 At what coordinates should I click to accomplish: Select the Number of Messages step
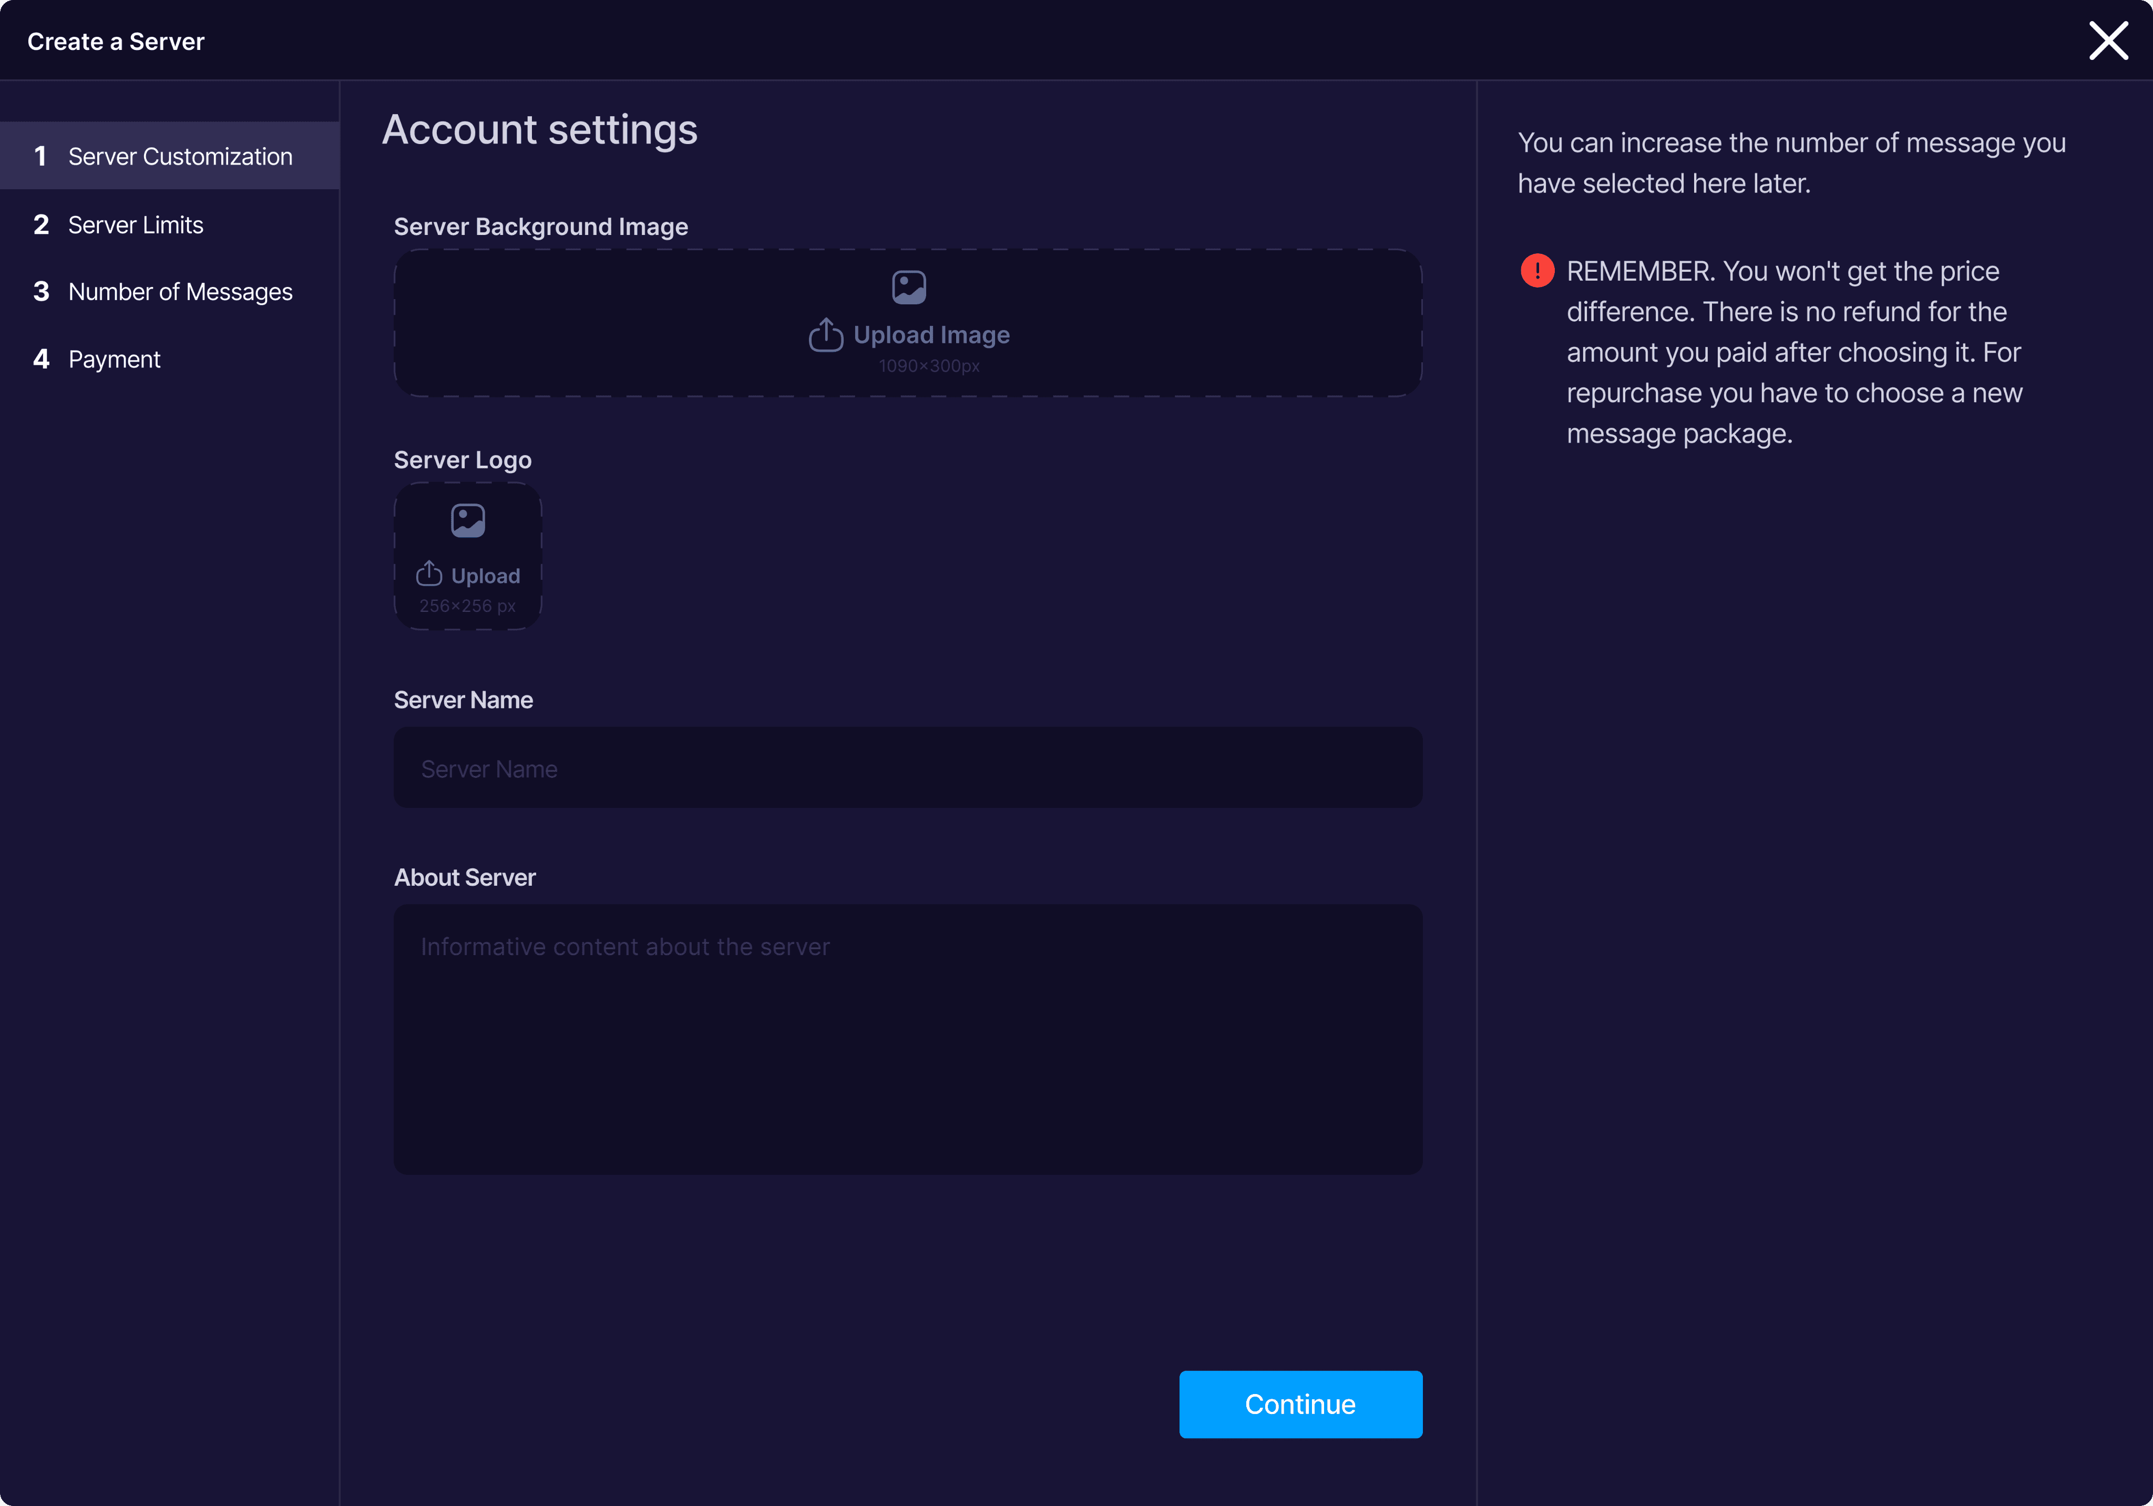[x=179, y=293]
